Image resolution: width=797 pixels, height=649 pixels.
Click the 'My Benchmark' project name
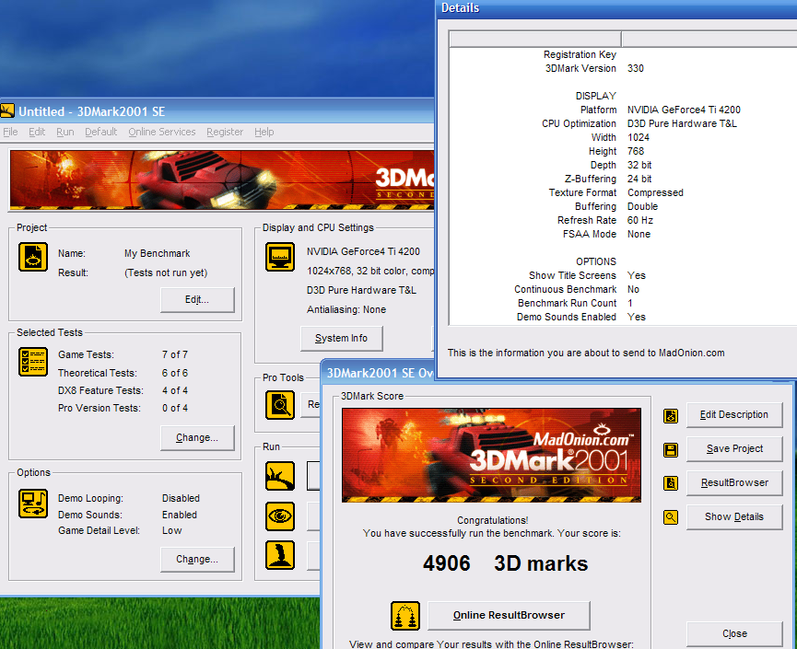(x=157, y=253)
